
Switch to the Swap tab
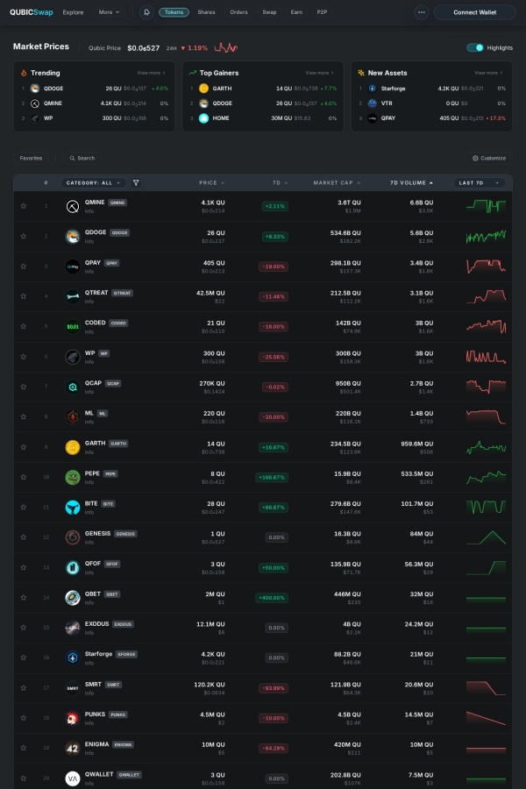tap(269, 12)
